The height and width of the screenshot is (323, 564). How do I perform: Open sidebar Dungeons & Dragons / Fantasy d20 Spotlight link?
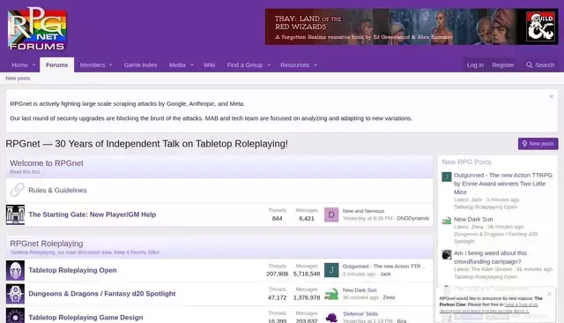point(495,237)
